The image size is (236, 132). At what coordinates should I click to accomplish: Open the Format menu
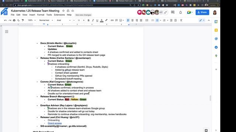pos(41,15)
